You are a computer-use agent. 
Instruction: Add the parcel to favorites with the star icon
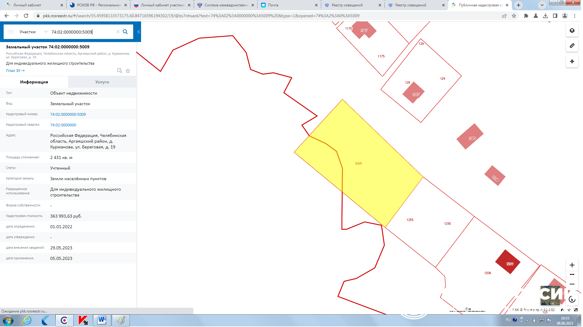pos(128,71)
